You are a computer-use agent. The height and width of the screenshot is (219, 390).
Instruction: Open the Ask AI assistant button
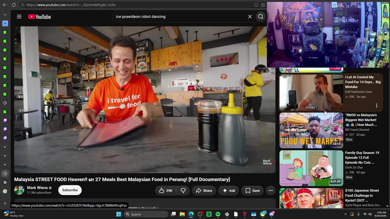229,191
